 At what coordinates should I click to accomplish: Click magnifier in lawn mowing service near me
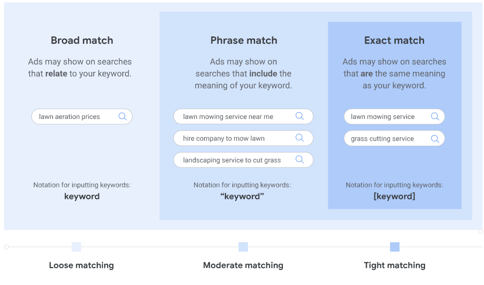click(x=299, y=116)
